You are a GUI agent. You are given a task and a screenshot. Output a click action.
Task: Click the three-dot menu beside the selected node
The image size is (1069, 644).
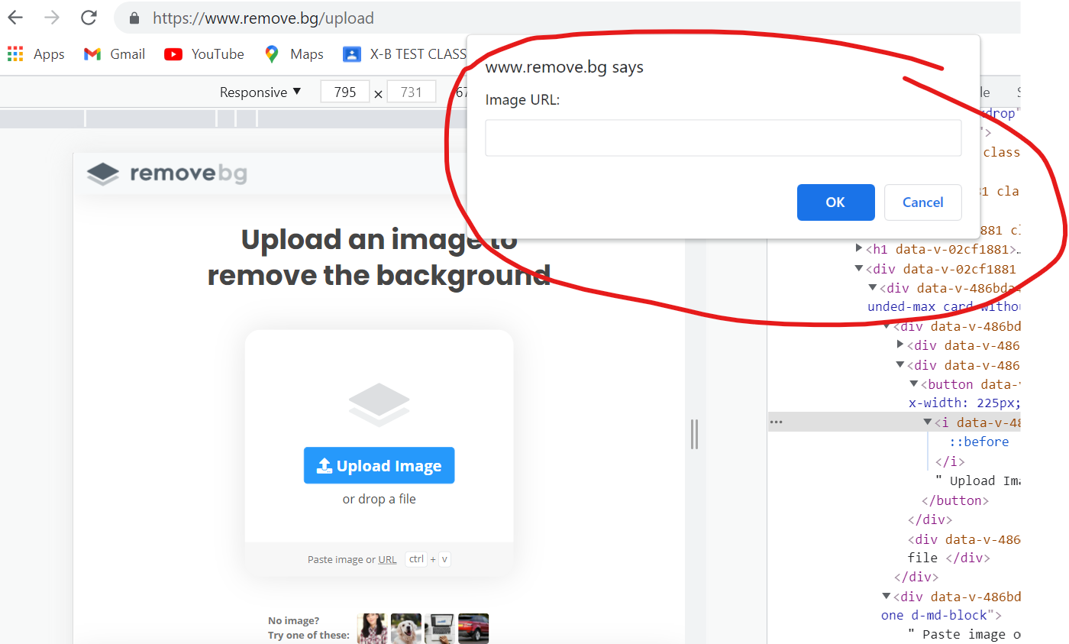click(x=776, y=422)
